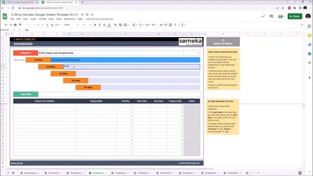Open the font size dropdown
Screen dimensions: 313x176
click(87, 25)
